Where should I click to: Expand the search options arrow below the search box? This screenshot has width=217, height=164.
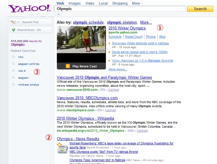click(x=59, y=14)
